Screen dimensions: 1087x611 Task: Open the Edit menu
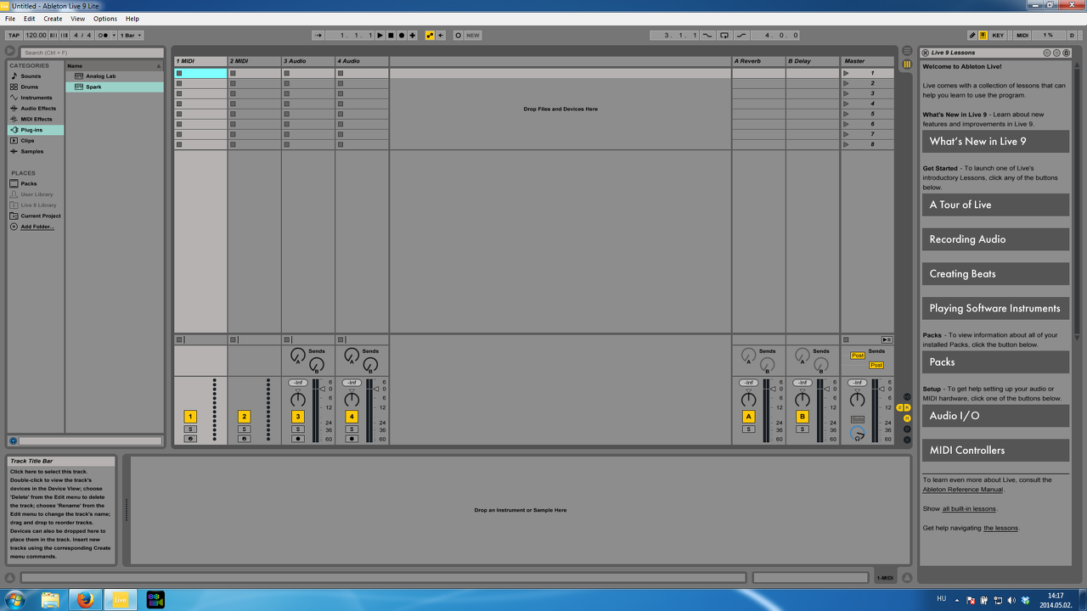30,19
